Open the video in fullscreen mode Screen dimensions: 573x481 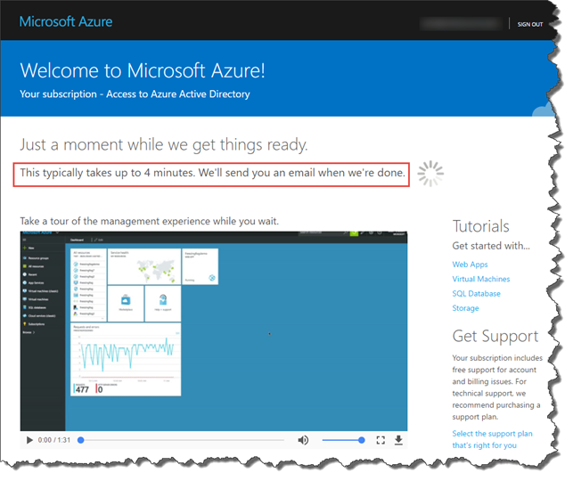[381, 440]
